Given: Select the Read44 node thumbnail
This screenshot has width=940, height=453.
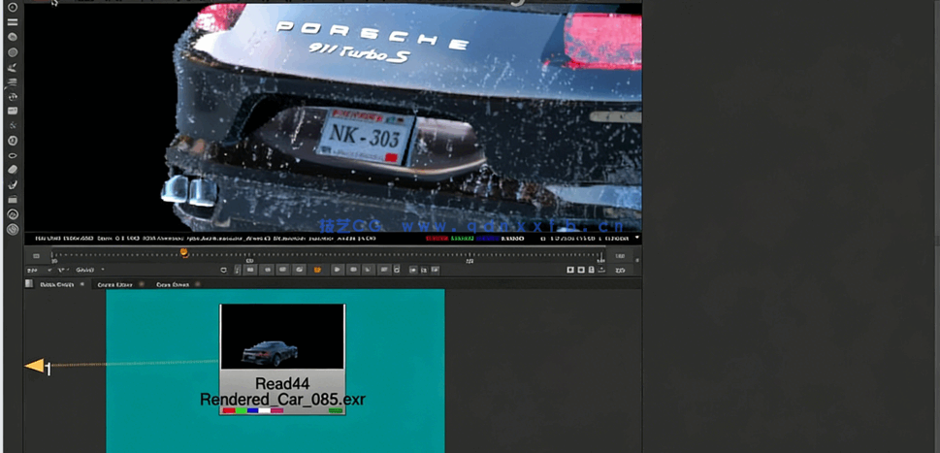Looking at the screenshot, I should point(282,337).
